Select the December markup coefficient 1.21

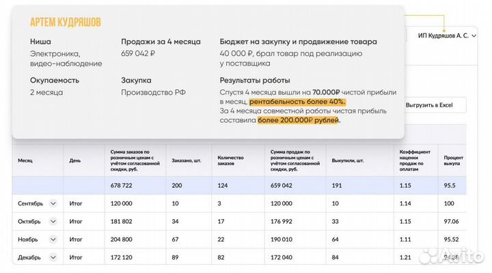(405, 257)
